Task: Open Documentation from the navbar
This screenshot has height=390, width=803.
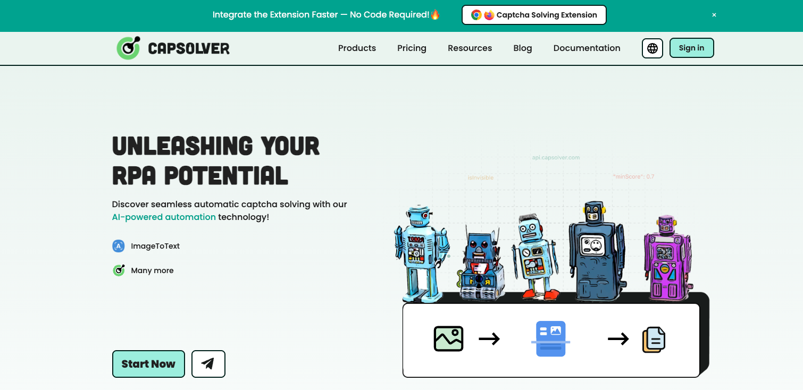Action: click(587, 48)
